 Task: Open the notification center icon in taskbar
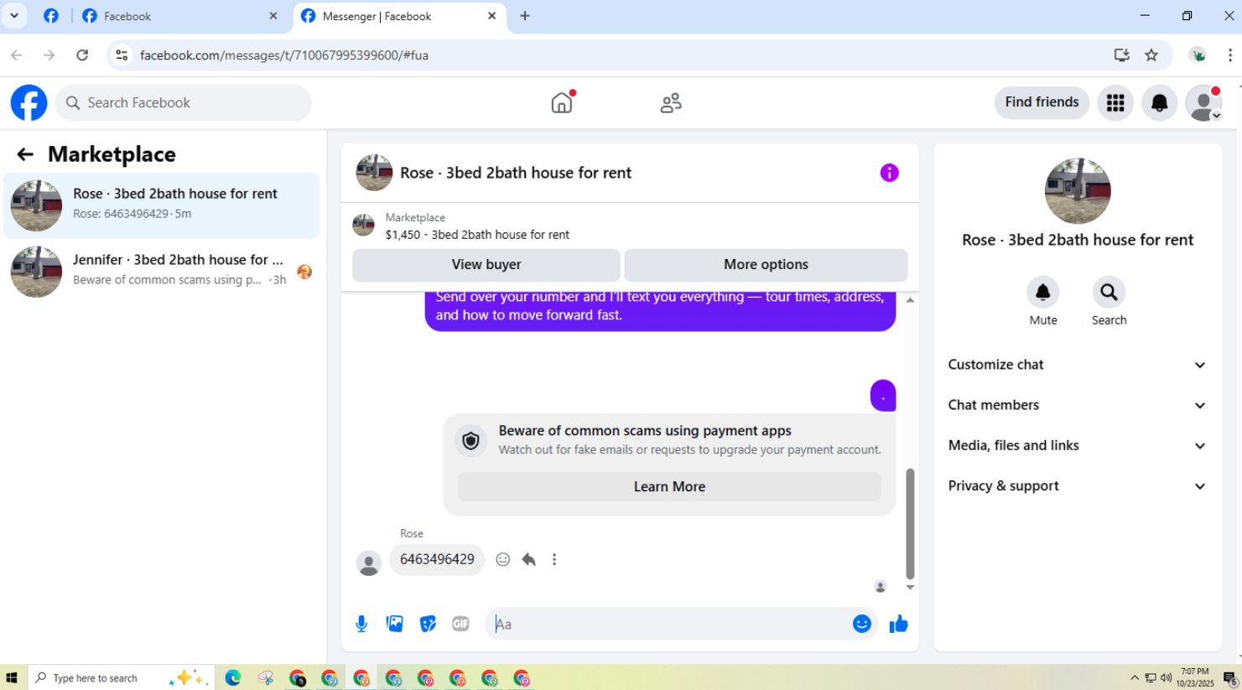coord(1230,677)
